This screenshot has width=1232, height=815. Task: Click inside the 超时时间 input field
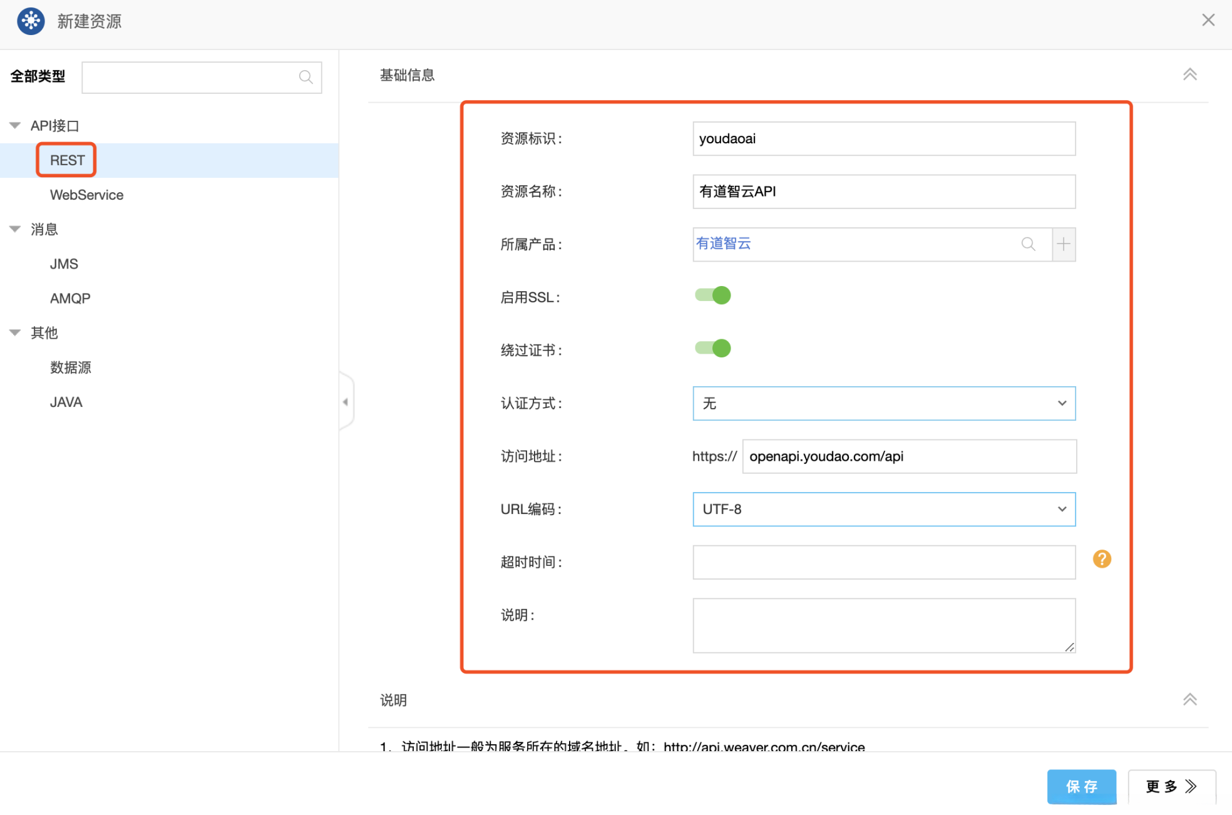[x=883, y=561]
